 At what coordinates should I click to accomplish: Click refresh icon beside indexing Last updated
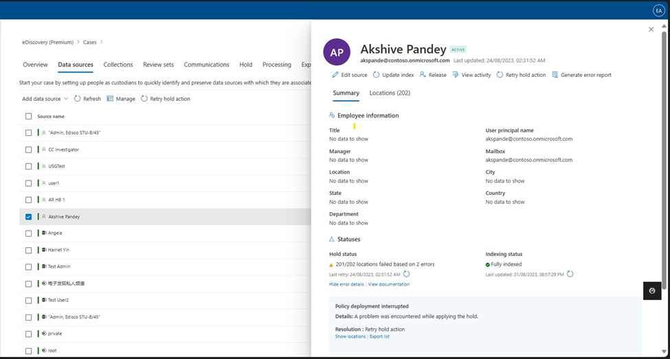coord(570,274)
